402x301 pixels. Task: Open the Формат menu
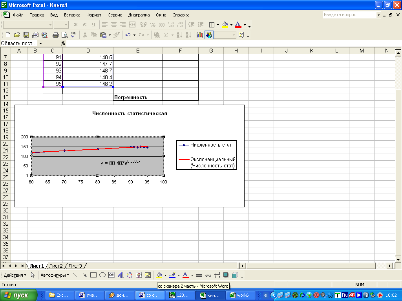click(x=94, y=15)
